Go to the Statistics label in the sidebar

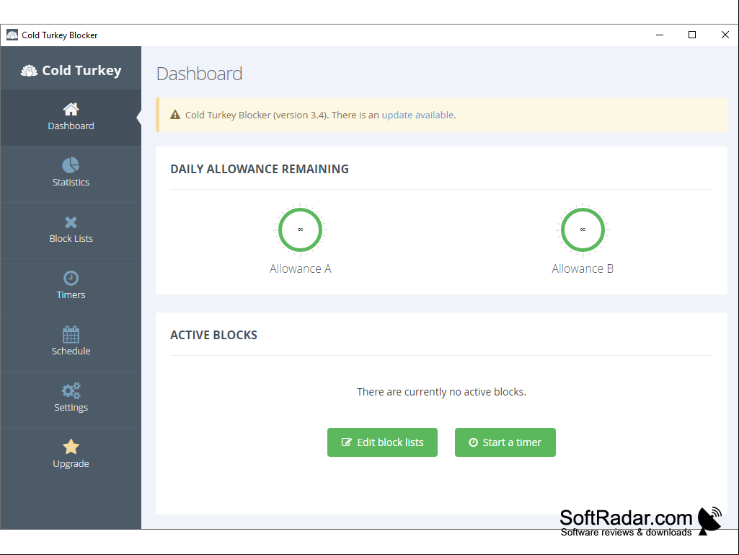pyautogui.click(x=71, y=182)
